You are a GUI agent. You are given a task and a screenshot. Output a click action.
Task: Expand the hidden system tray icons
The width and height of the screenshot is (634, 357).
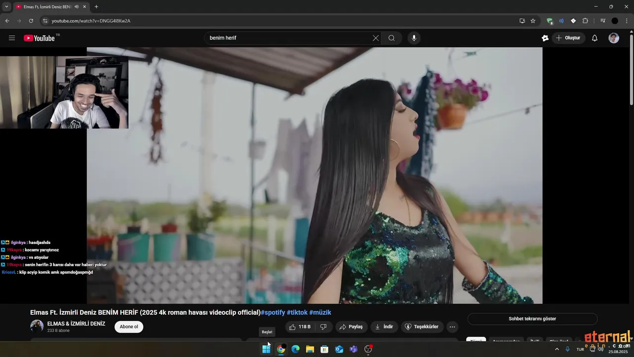(x=557, y=349)
